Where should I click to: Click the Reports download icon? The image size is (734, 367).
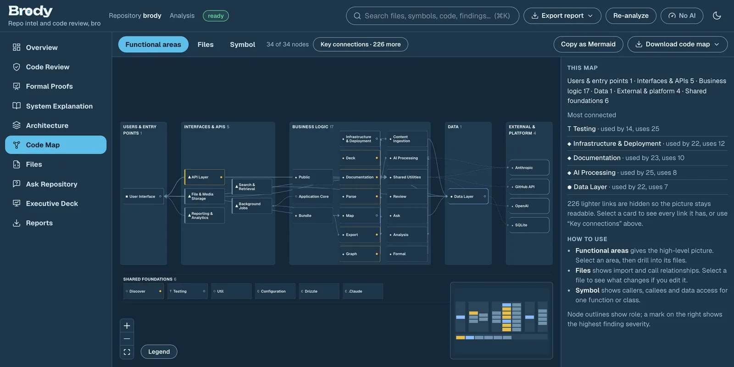point(17,223)
